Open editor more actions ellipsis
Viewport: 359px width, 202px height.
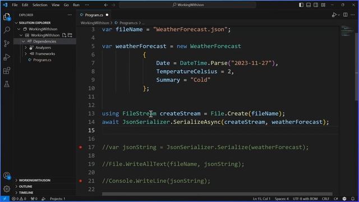[353, 15]
